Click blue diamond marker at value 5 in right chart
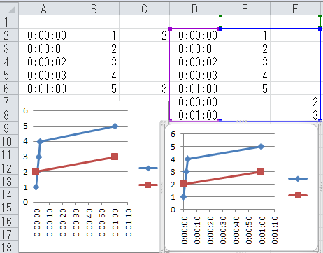The height and width of the screenshot is (253, 323). tap(261, 147)
